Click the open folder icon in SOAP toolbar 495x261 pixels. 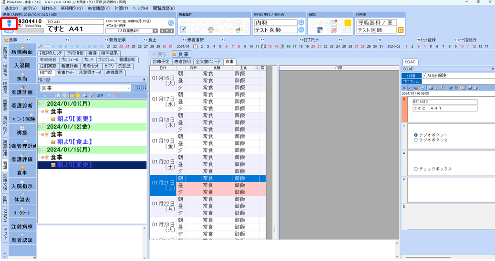tap(464, 88)
